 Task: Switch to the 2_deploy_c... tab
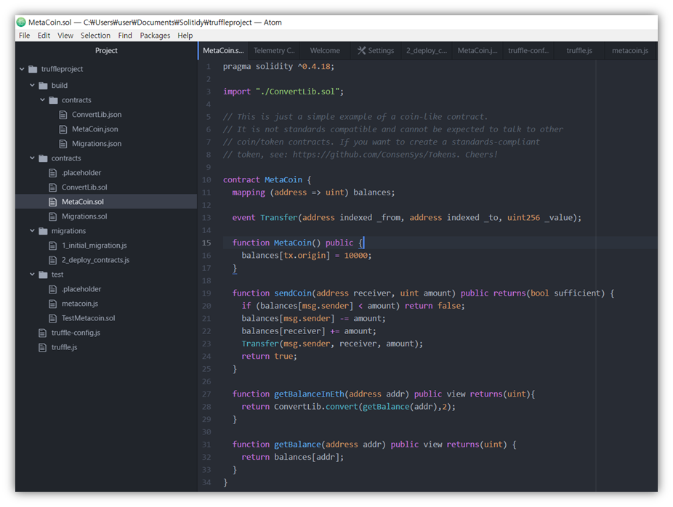[x=426, y=51]
